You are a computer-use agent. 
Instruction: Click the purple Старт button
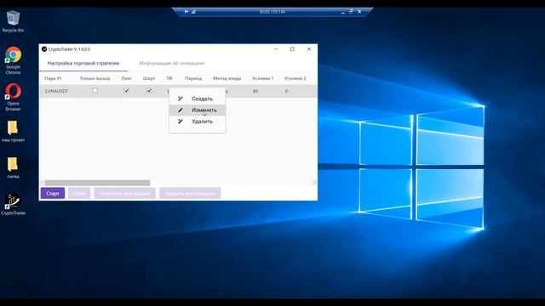[53, 193]
